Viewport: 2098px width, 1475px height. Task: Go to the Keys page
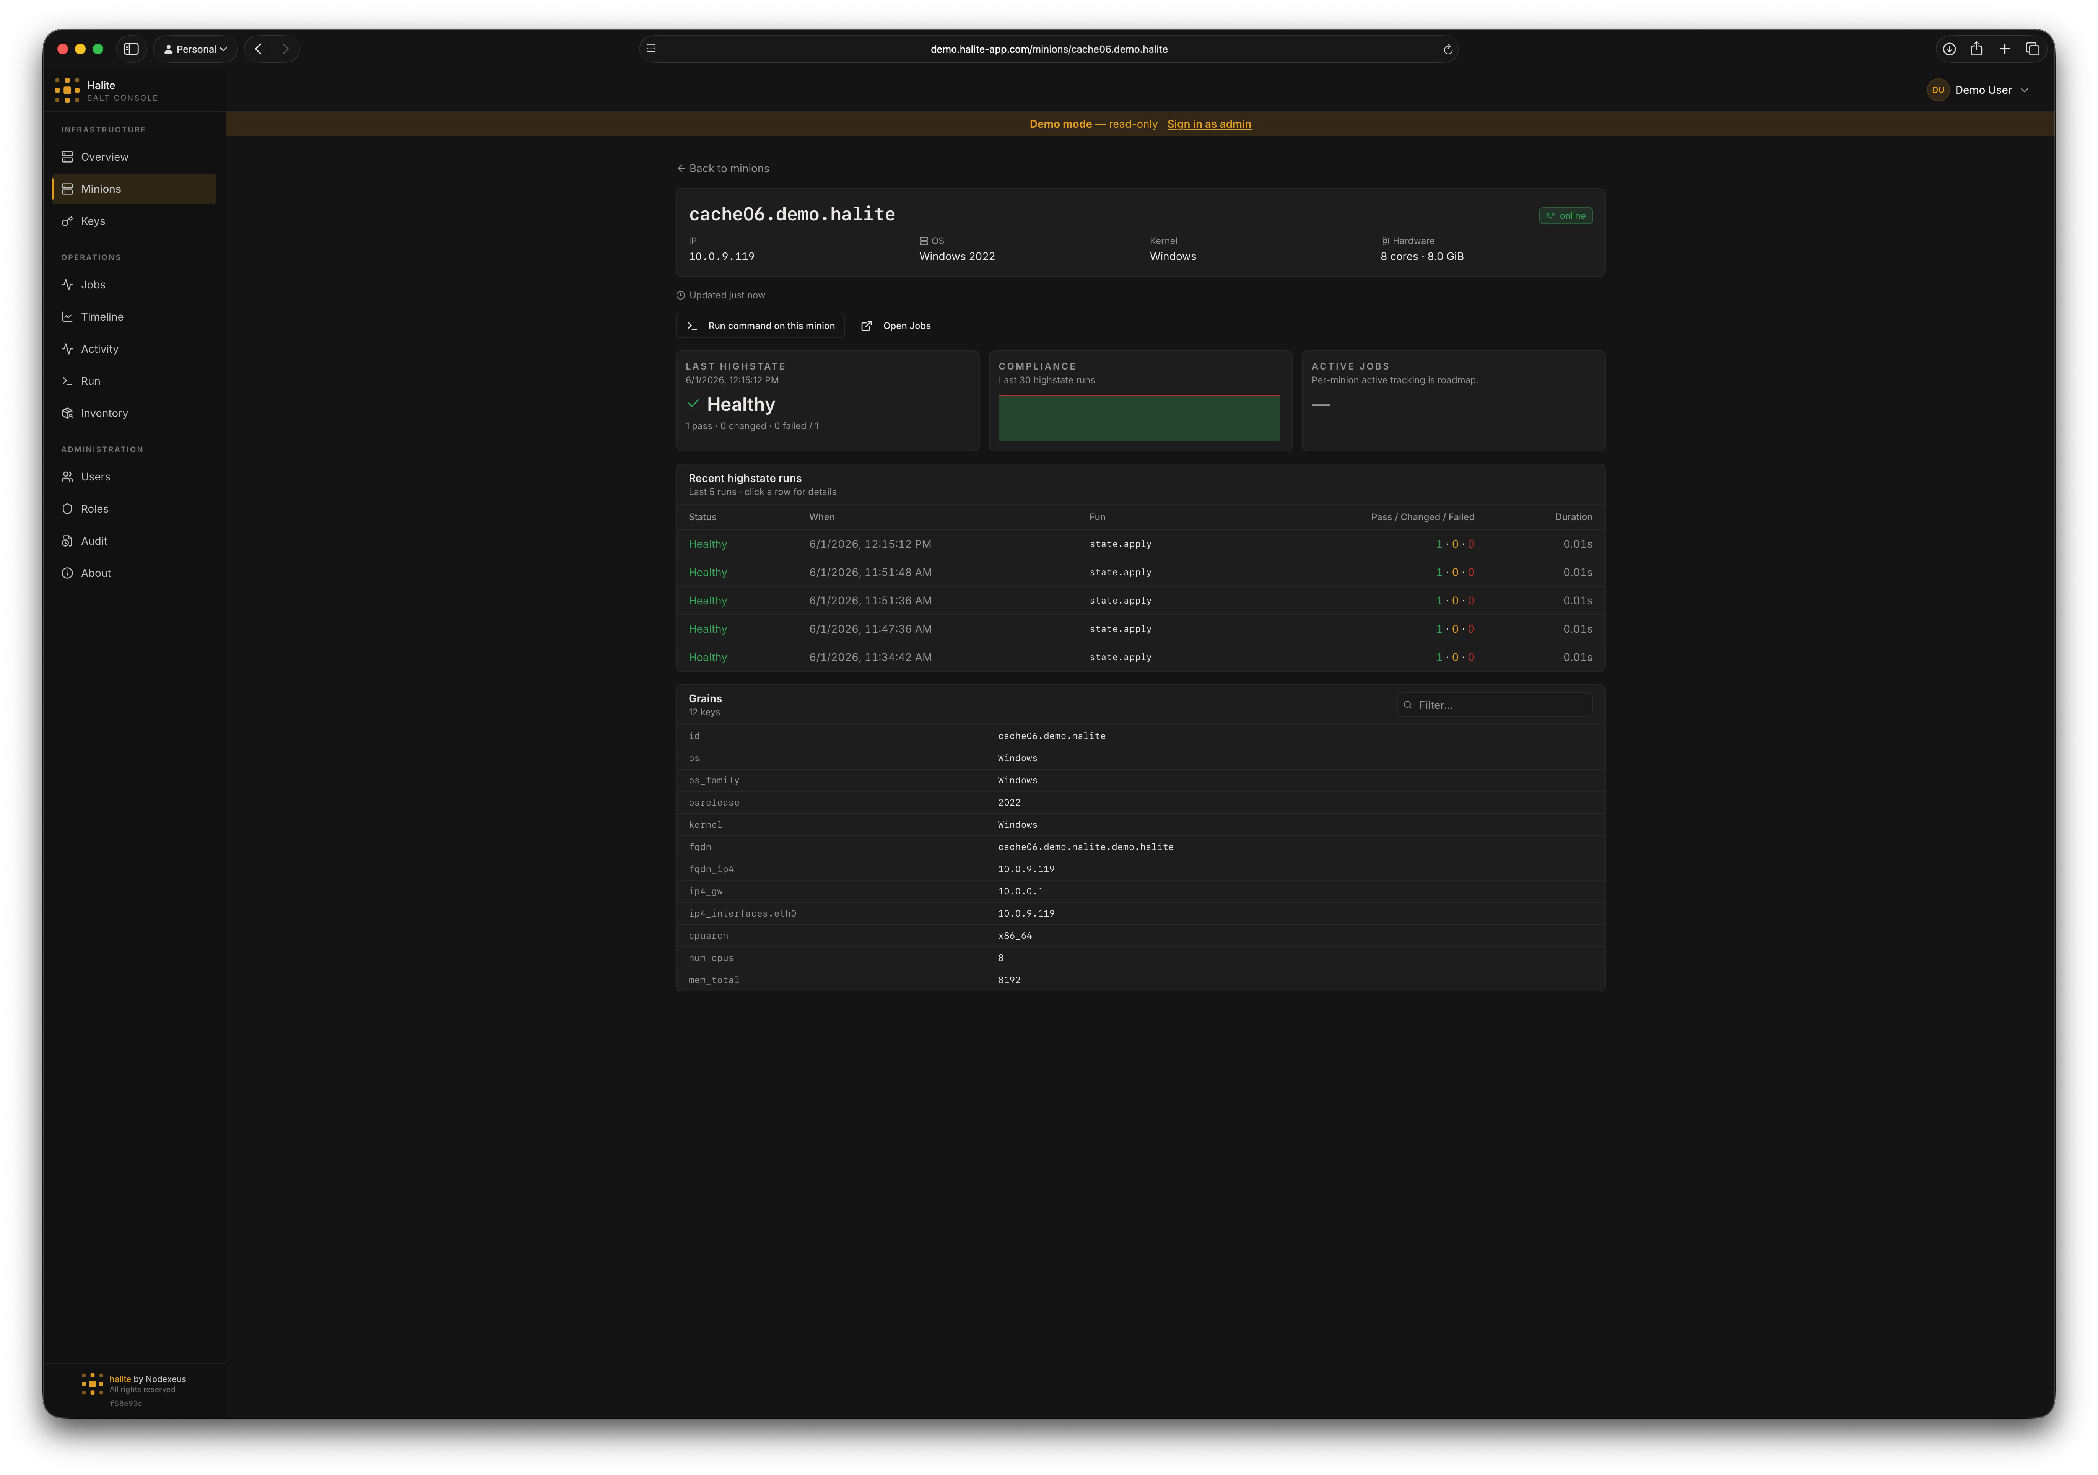[x=134, y=221]
